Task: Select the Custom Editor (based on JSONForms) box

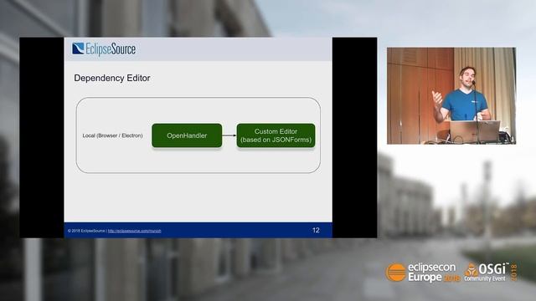Action: pyautogui.click(x=276, y=135)
